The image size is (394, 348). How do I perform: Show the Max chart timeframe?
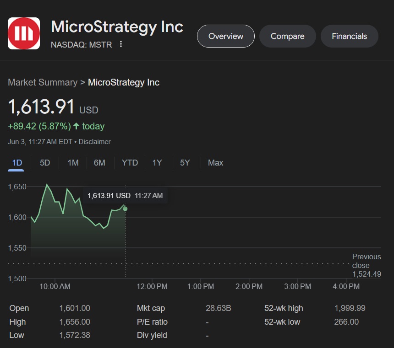[215, 163]
